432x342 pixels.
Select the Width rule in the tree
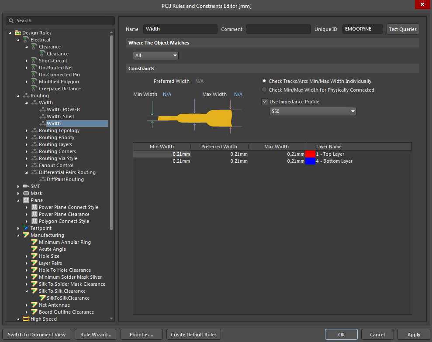(54, 123)
